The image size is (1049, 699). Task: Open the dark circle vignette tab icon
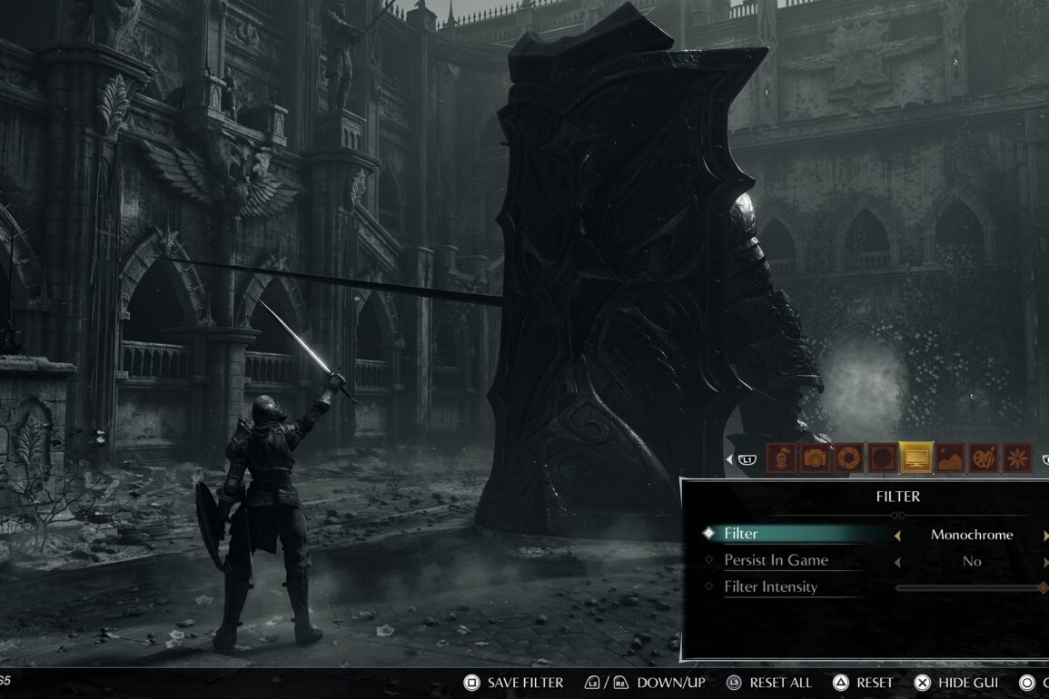point(883,458)
